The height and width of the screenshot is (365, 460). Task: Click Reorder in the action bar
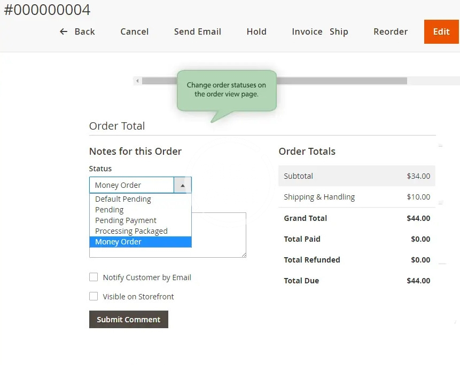point(391,31)
